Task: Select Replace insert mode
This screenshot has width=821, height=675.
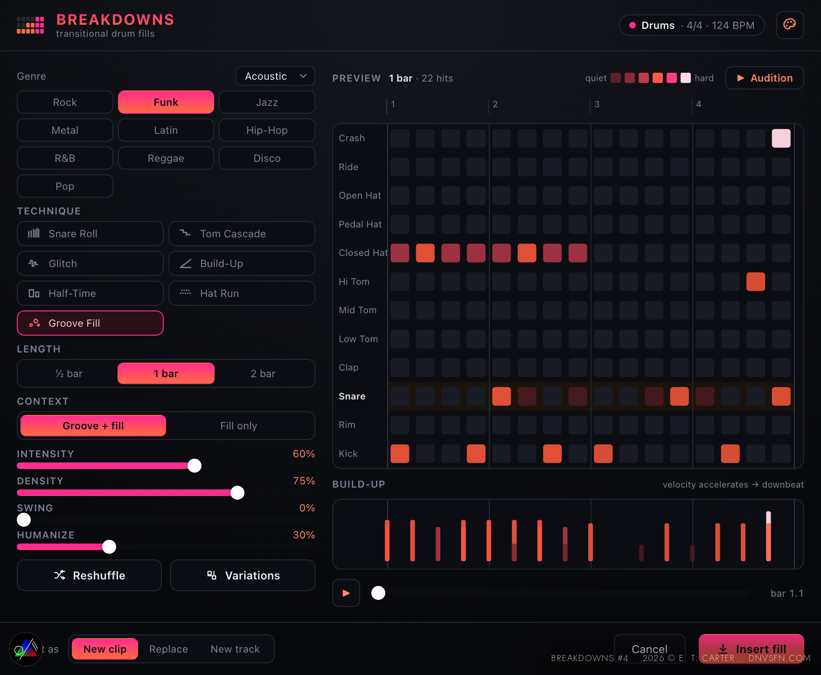Action: coord(168,649)
